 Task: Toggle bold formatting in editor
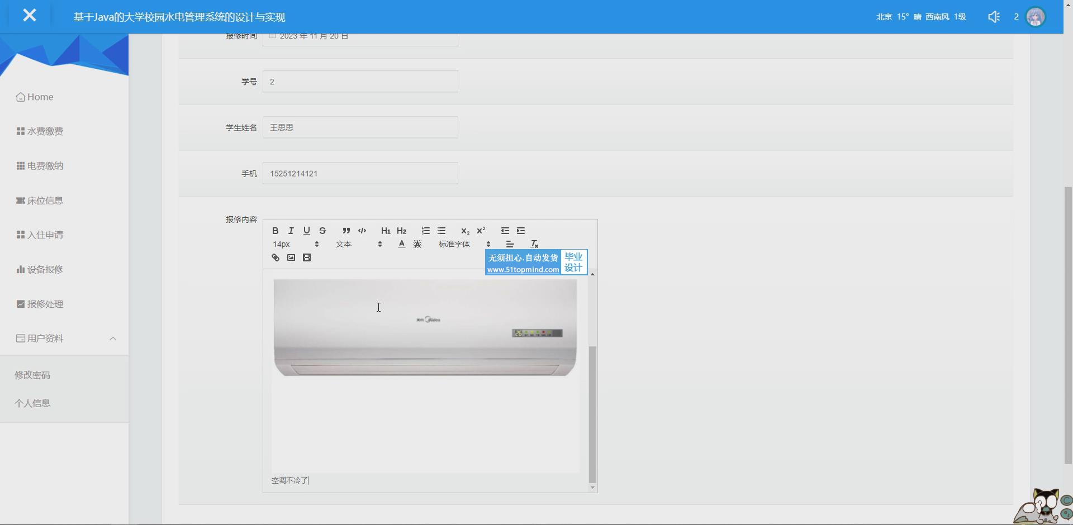pyautogui.click(x=275, y=231)
